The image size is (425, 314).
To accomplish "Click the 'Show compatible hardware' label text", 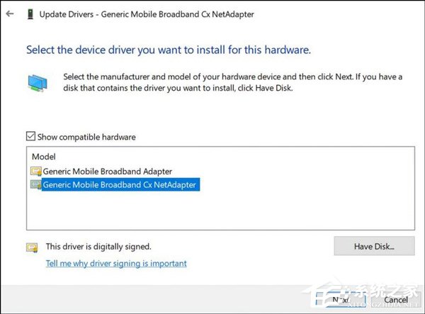I will tap(86, 137).
